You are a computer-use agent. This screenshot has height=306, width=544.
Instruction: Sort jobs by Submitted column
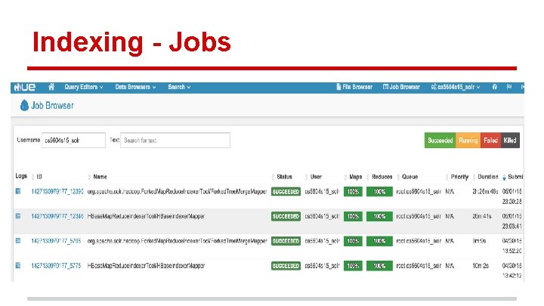tap(515, 177)
